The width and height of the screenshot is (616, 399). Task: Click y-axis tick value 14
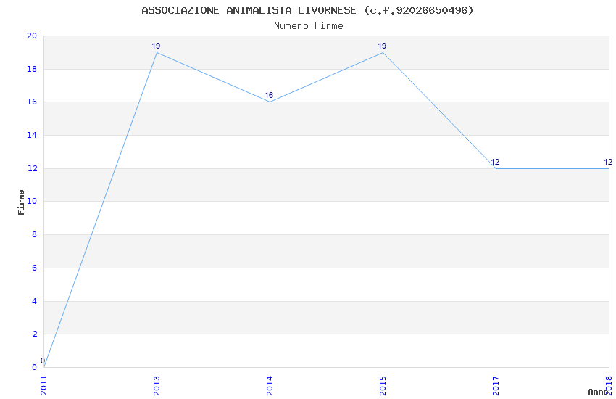pyautogui.click(x=32, y=135)
